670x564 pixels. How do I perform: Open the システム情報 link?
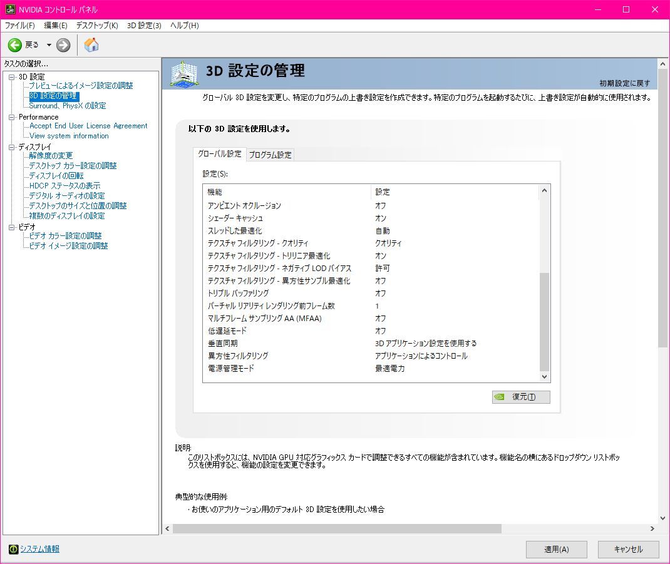(x=39, y=549)
